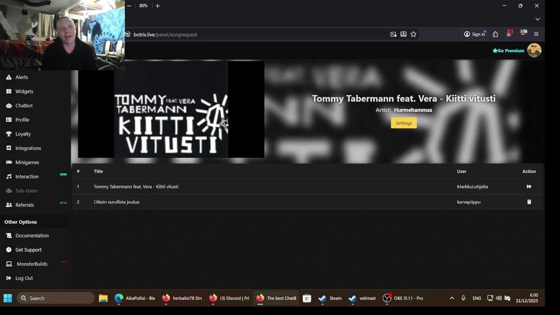Open the Windows Start menu
The height and width of the screenshot is (315, 560).
click(8, 298)
